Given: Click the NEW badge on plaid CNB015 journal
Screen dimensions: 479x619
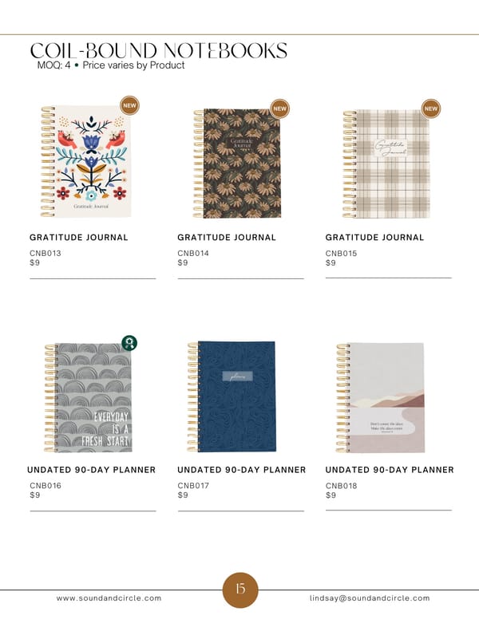Looking at the screenshot, I should [x=431, y=108].
